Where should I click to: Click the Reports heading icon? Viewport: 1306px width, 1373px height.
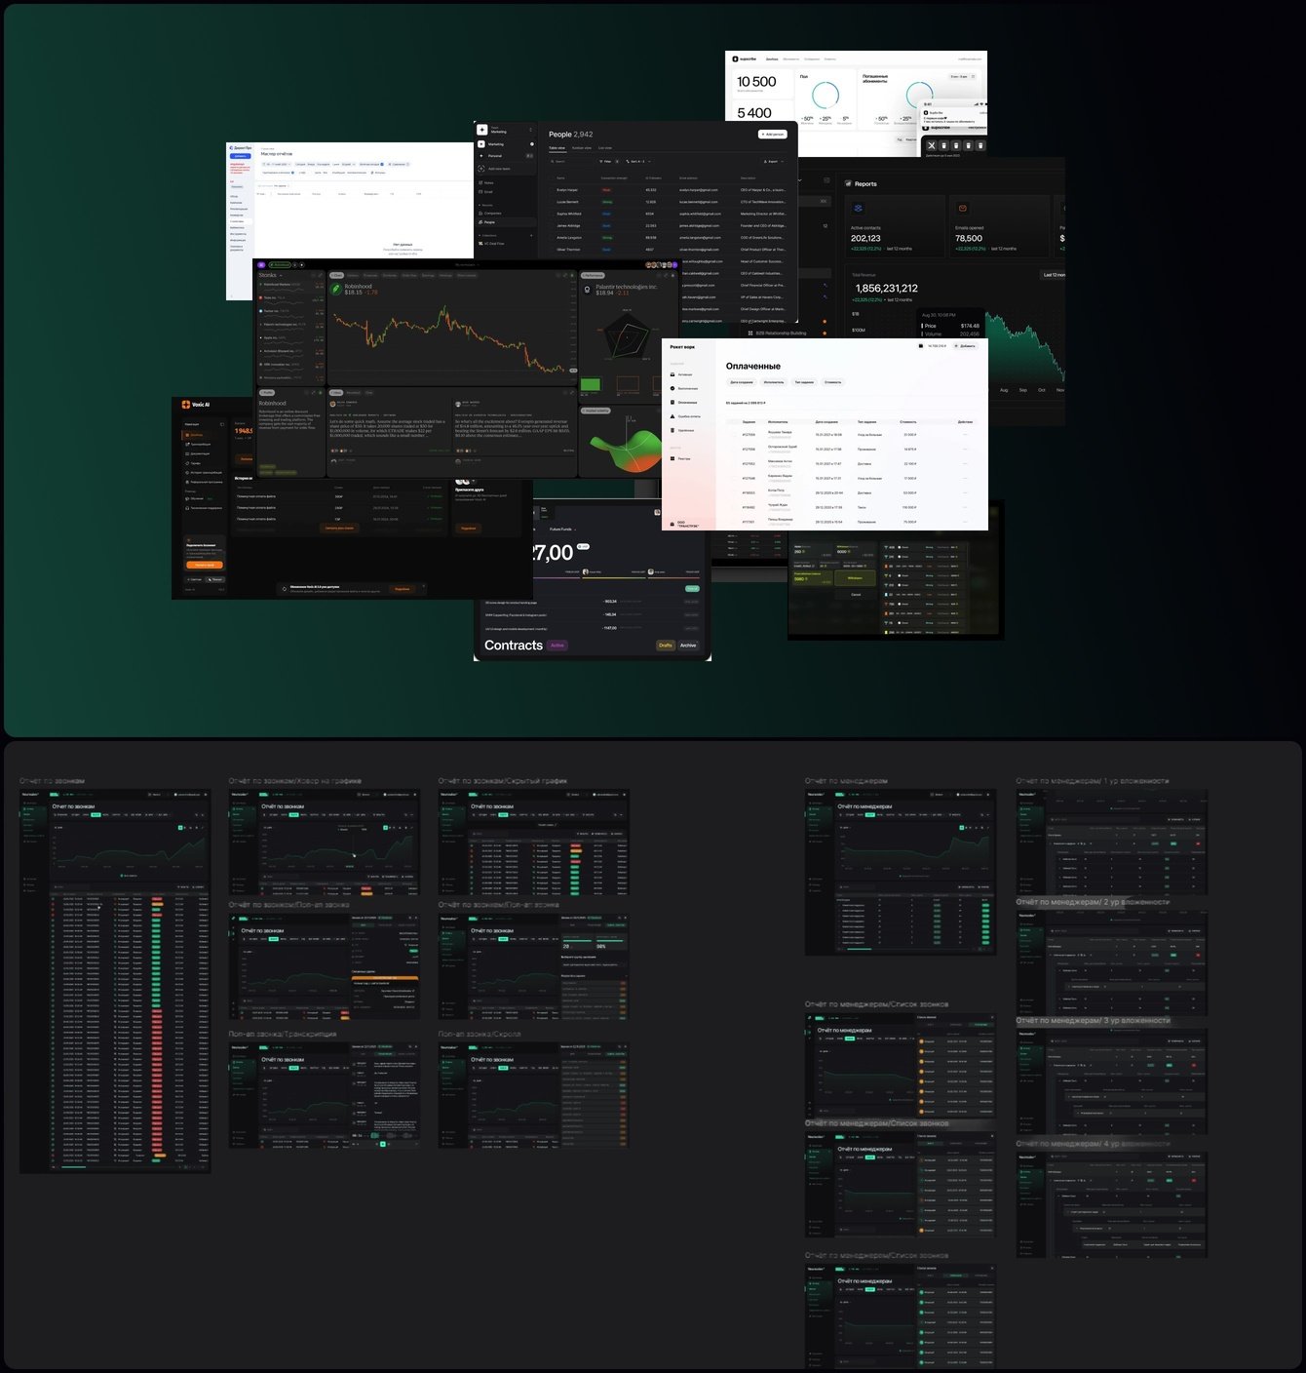pyautogui.click(x=848, y=183)
